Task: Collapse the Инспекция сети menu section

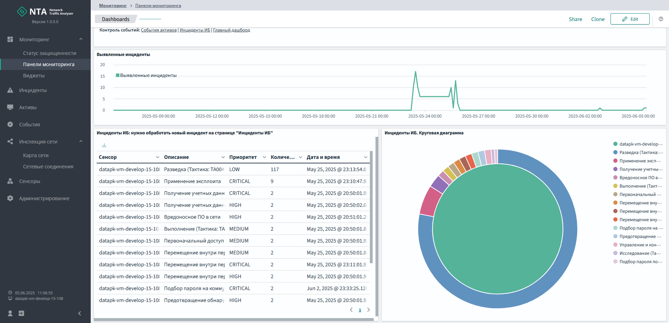Action: click(x=81, y=142)
